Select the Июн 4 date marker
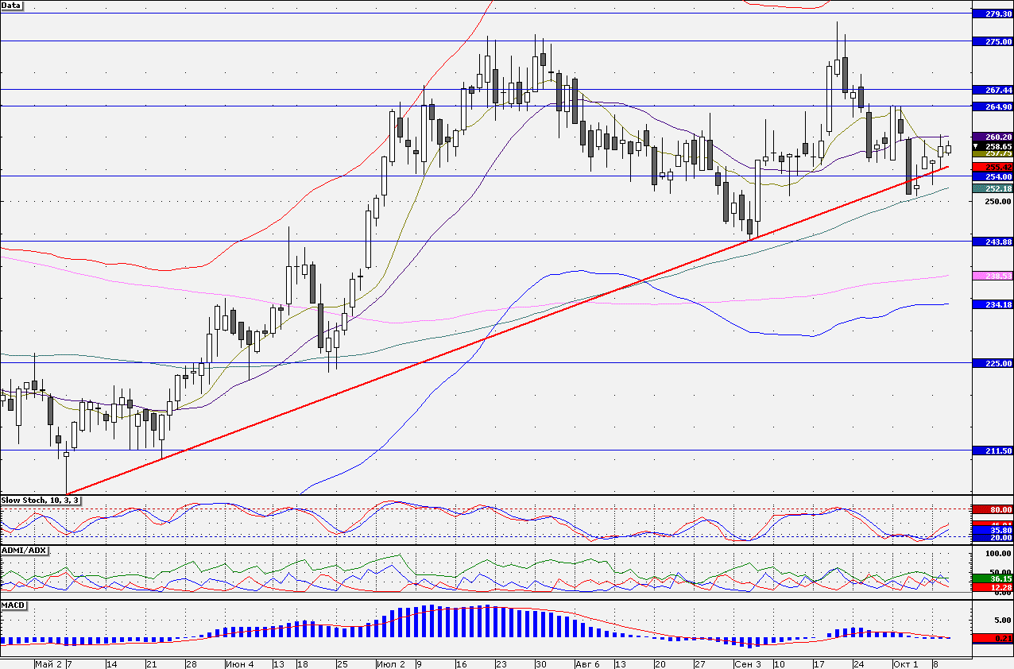 [239, 663]
